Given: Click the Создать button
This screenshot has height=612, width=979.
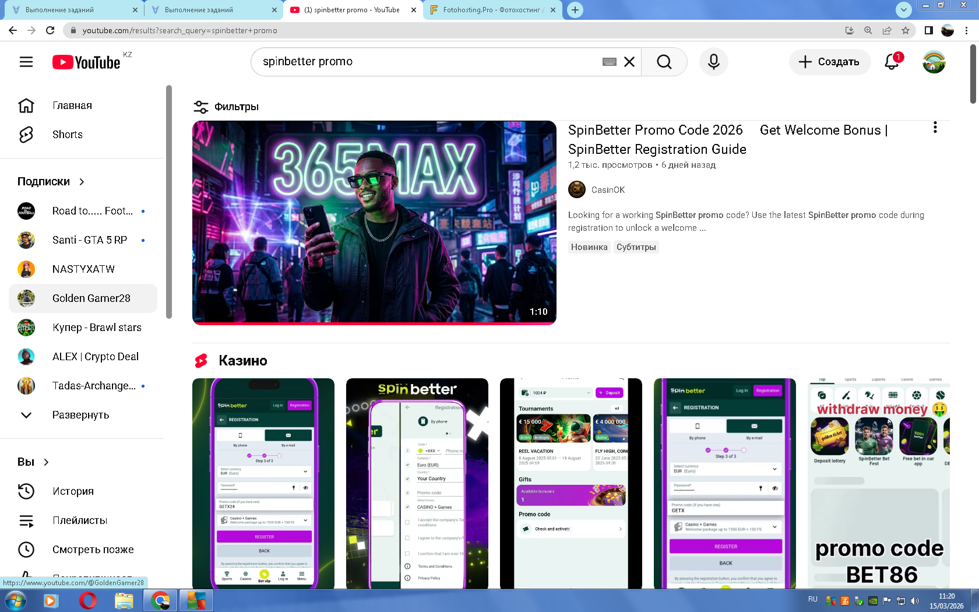Looking at the screenshot, I should 829,62.
